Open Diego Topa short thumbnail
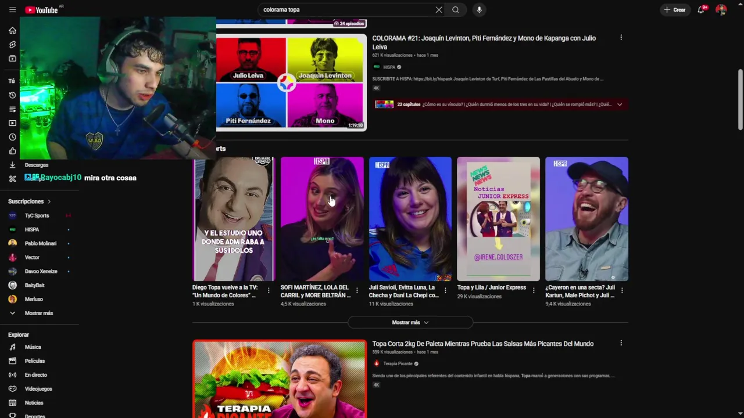744x418 pixels. point(234,219)
